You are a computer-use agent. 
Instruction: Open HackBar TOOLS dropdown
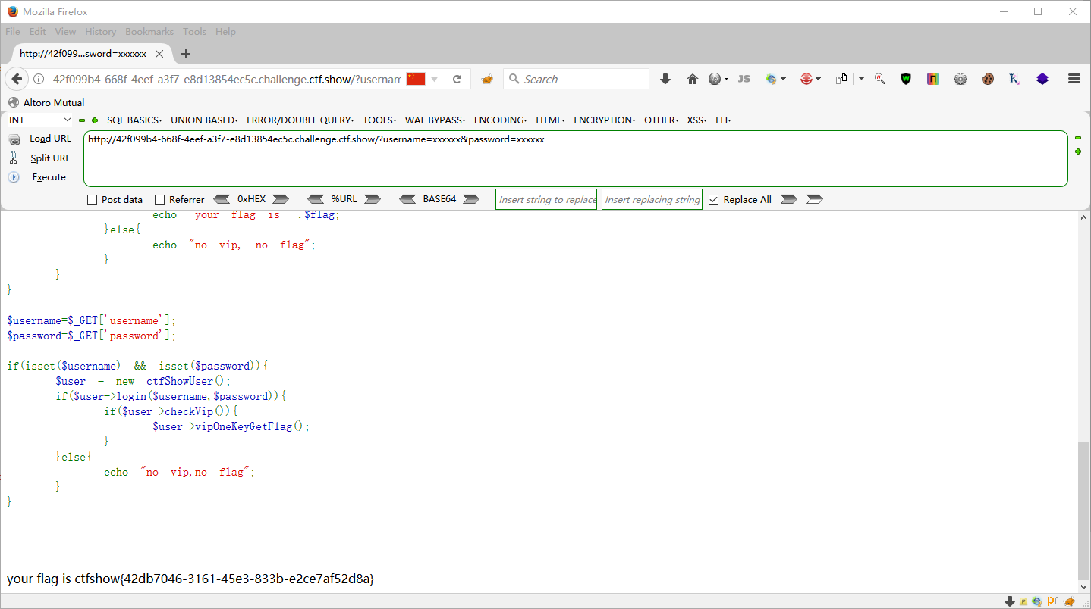379,120
